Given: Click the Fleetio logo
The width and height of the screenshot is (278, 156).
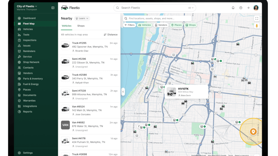Looking at the screenshot, I should 70,8.
